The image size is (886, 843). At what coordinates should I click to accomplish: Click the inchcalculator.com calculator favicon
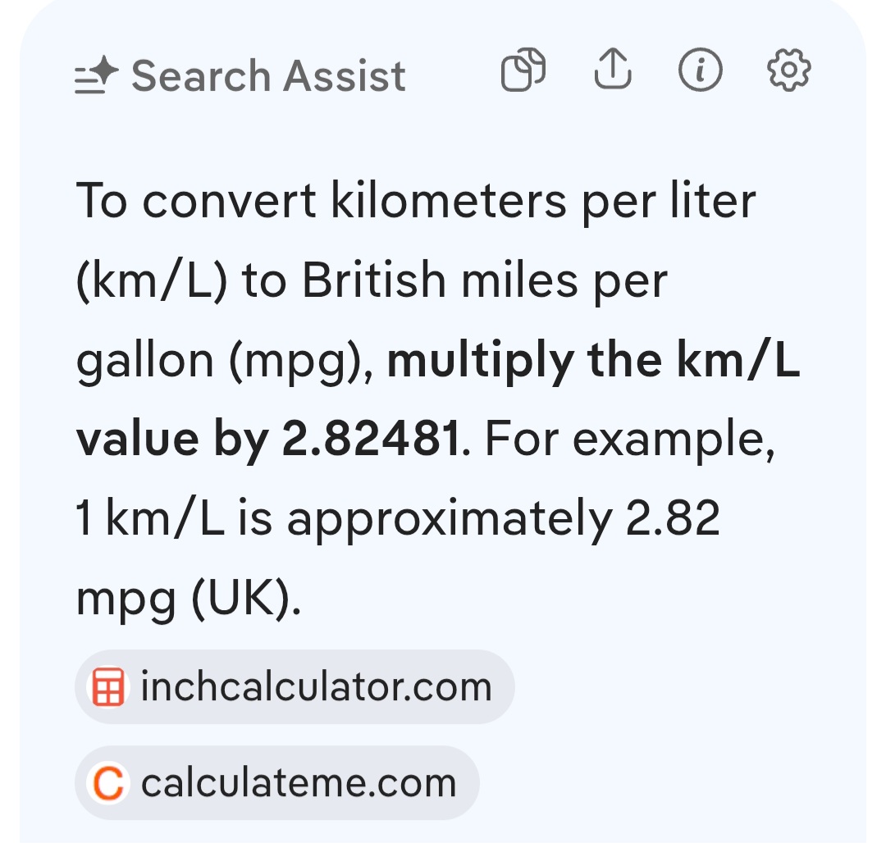tap(108, 686)
